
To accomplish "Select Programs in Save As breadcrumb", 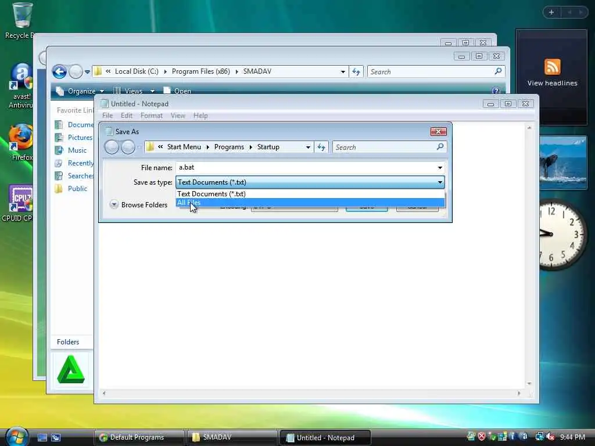I will coord(229,147).
